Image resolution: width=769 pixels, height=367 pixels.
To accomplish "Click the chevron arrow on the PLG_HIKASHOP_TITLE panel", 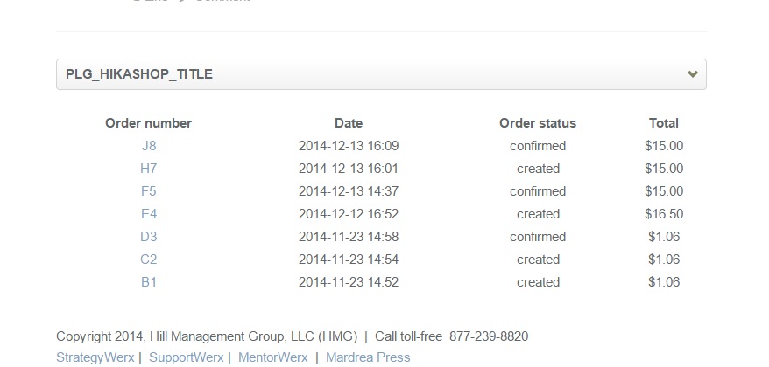I will coord(693,74).
